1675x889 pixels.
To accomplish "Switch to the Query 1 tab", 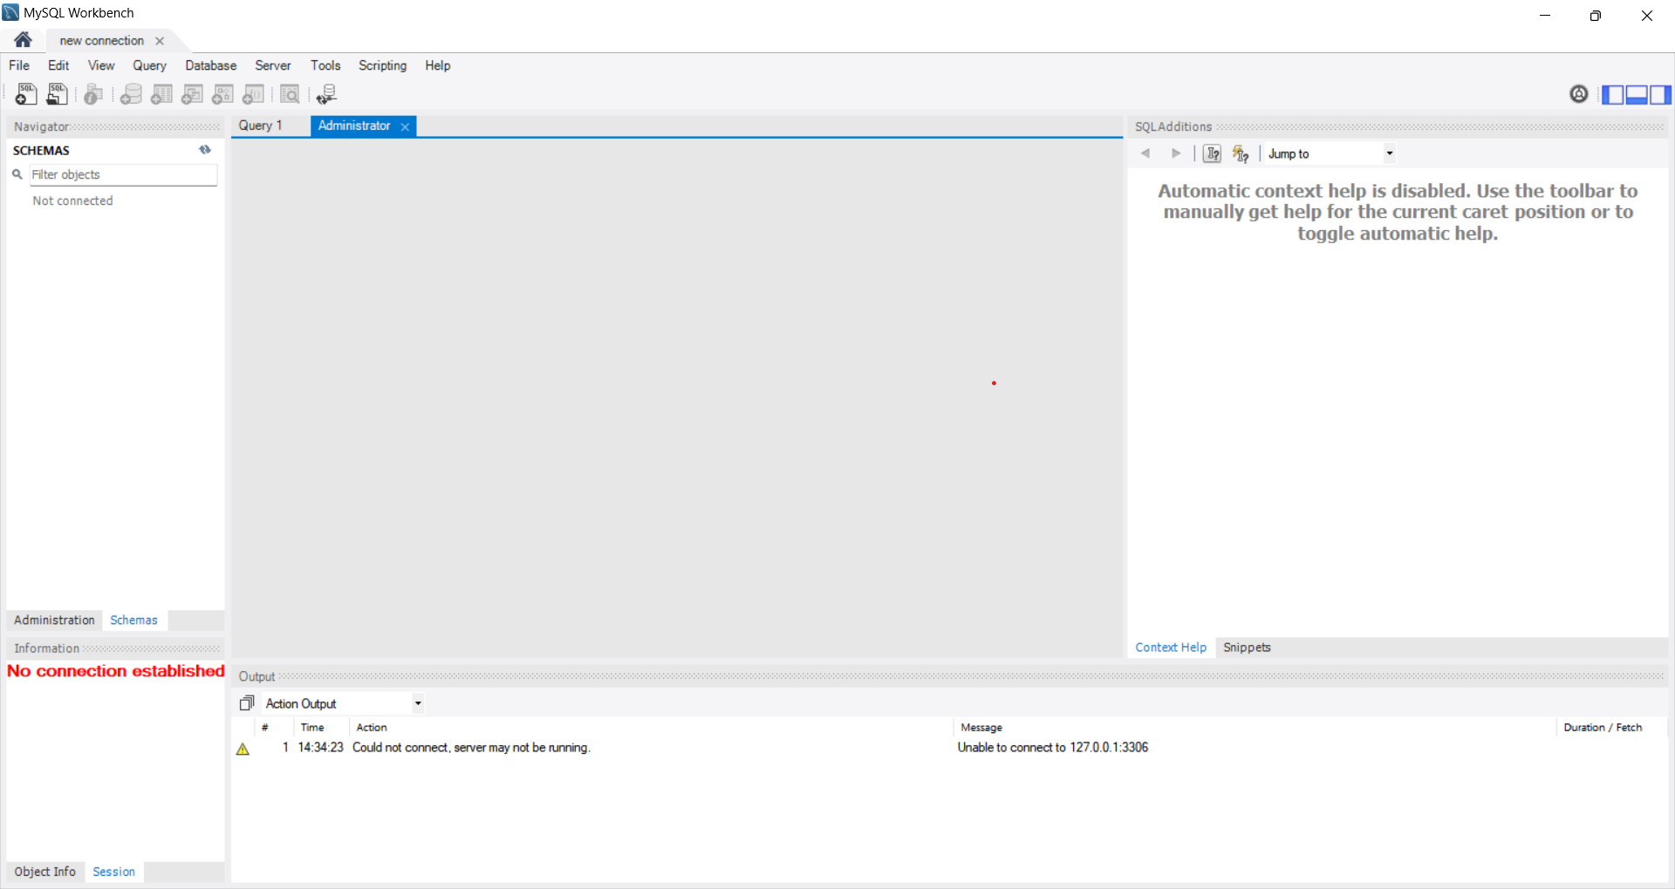I will [x=261, y=126].
